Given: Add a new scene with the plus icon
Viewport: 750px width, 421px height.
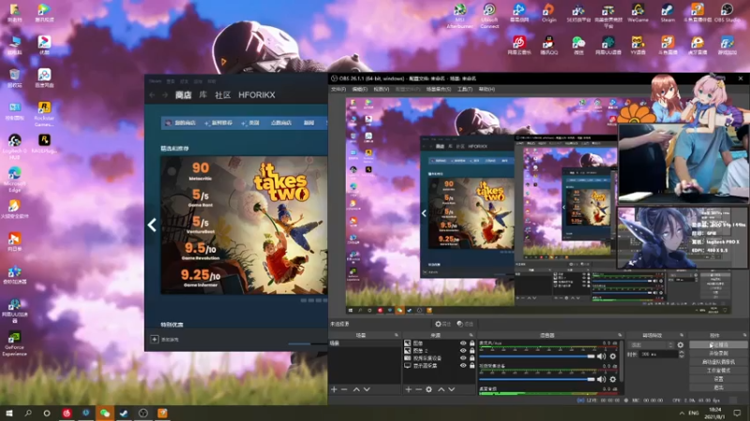Looking at the screenshot, I should (x=334, y=389).
